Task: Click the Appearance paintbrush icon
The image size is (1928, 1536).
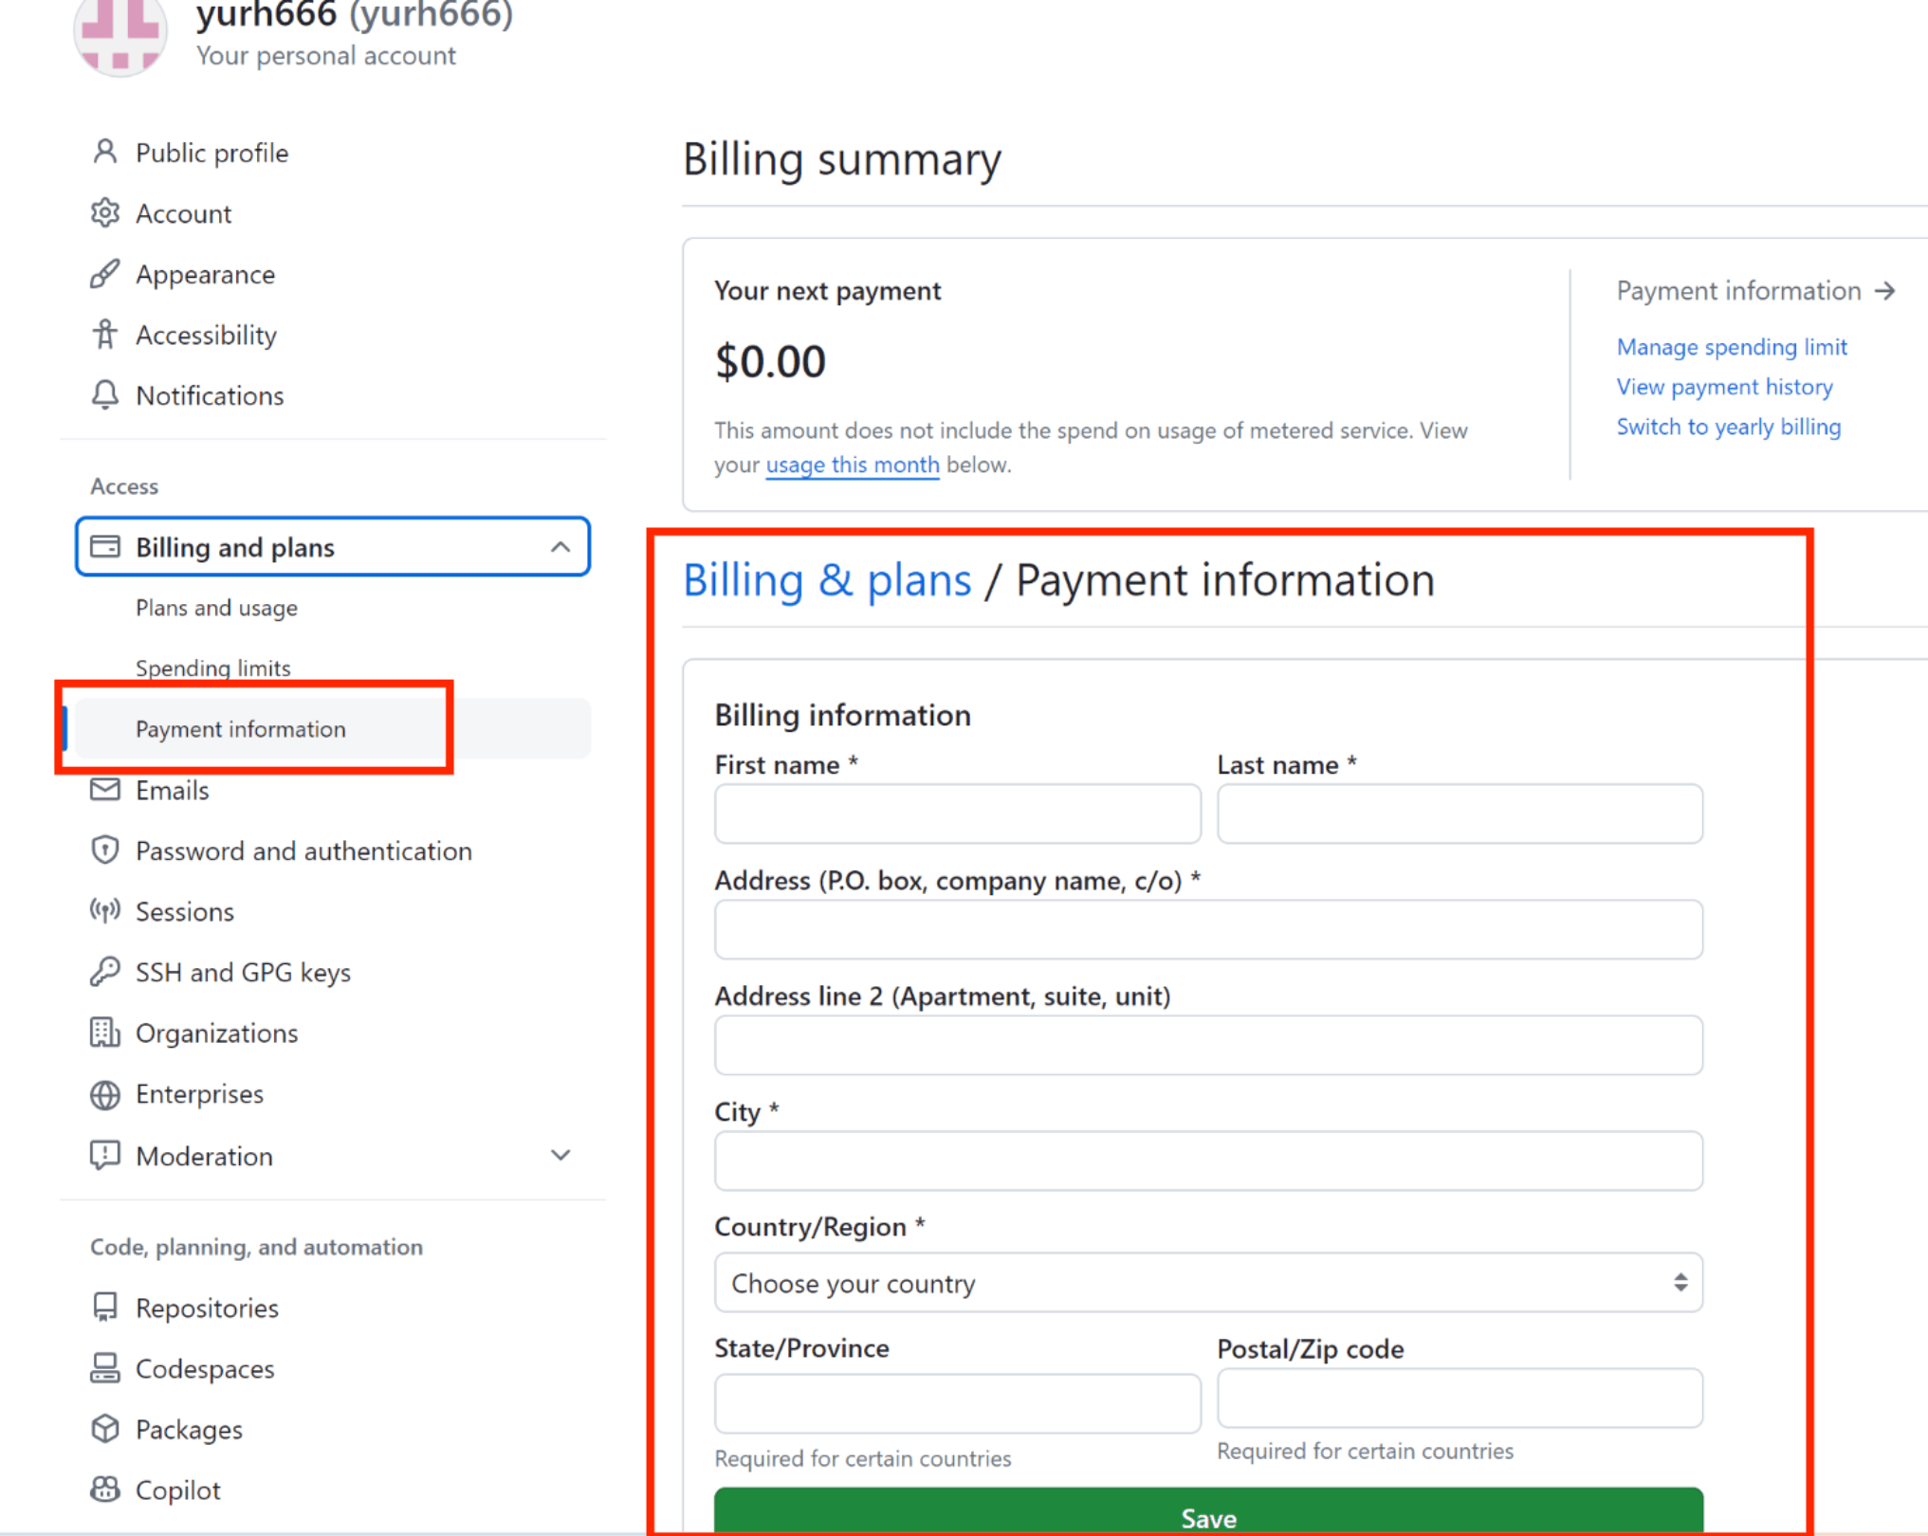Action: click(105, 274)
